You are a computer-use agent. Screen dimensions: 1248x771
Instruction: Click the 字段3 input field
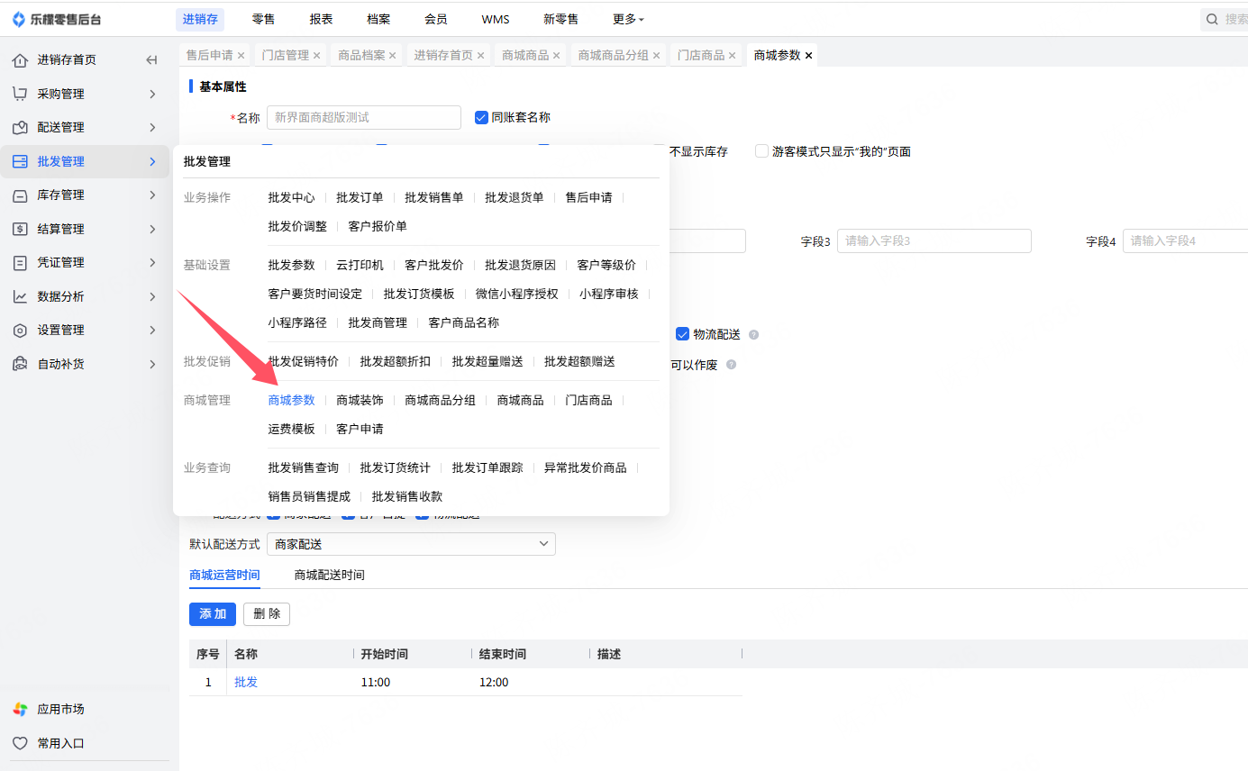click(934, 240)
